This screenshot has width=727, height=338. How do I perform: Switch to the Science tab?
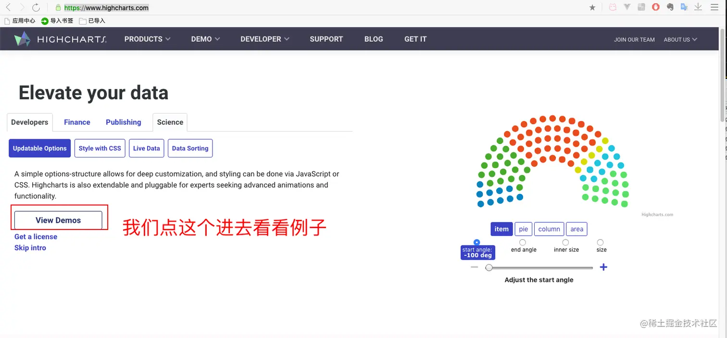[x=170, y=122]
